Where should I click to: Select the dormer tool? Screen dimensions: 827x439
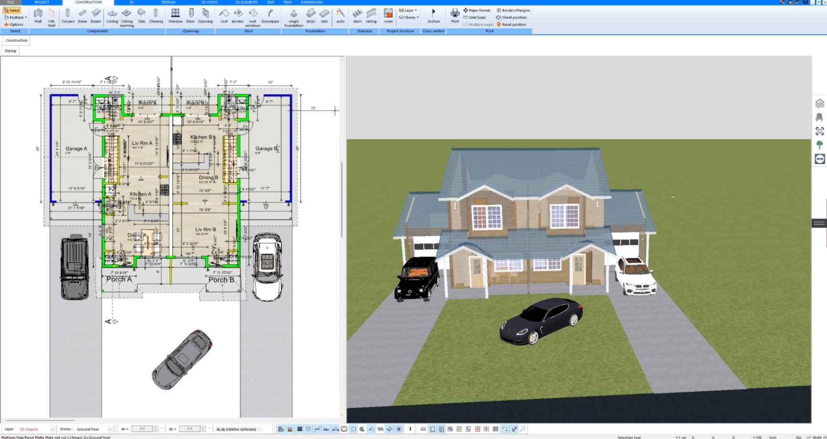(x=238, y=16)
